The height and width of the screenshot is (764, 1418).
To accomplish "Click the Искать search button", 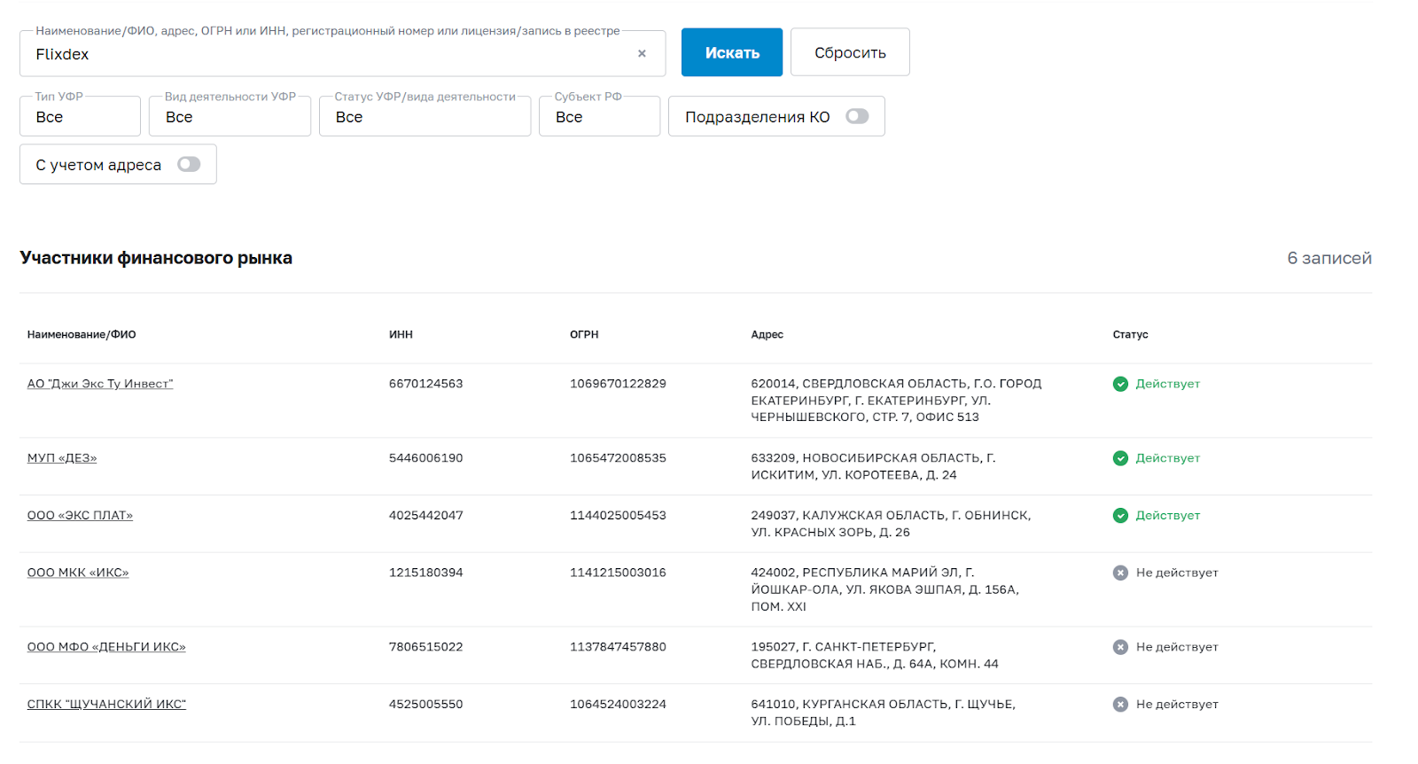I will tap(732, 52).
